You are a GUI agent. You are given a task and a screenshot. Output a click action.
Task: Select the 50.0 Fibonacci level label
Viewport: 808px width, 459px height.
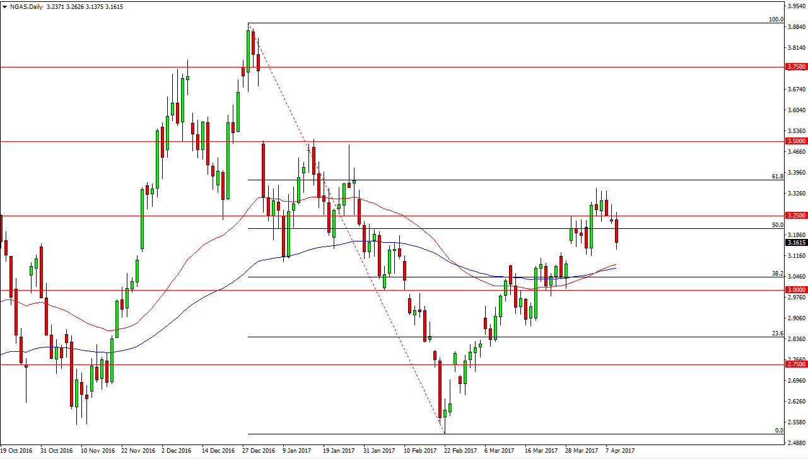click(x=777, y=224)
